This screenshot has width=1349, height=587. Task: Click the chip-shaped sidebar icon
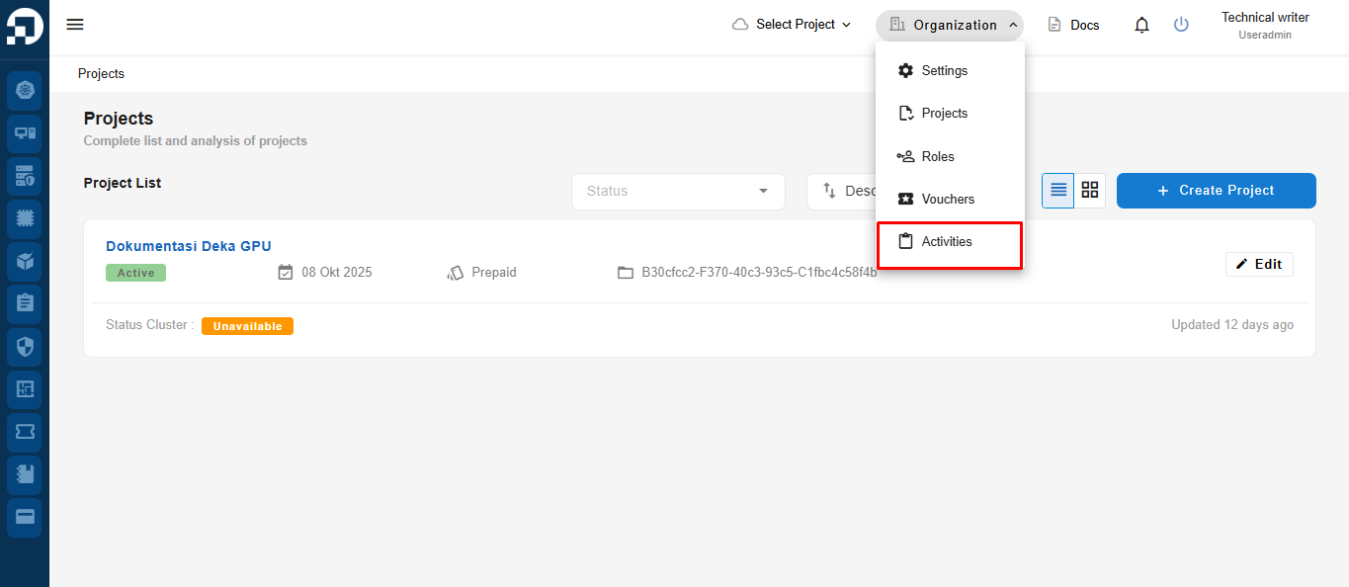click(25, 218)
